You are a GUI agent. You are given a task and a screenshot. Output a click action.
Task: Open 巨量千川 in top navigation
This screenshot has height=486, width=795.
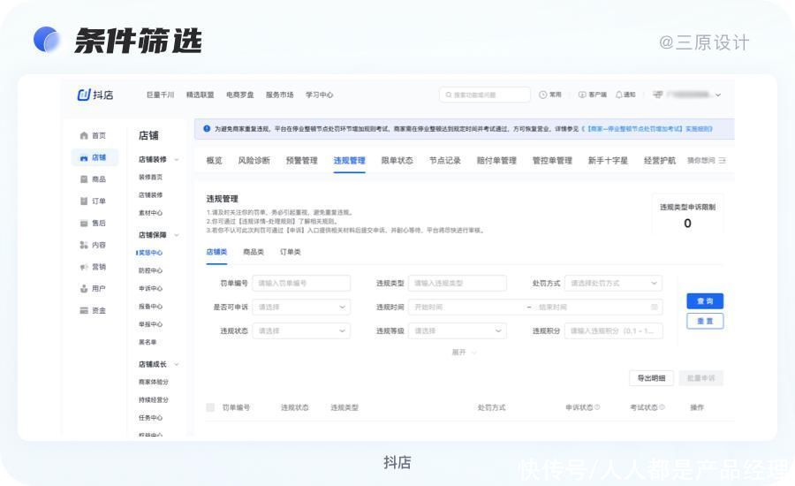click(x=160, y=95)
